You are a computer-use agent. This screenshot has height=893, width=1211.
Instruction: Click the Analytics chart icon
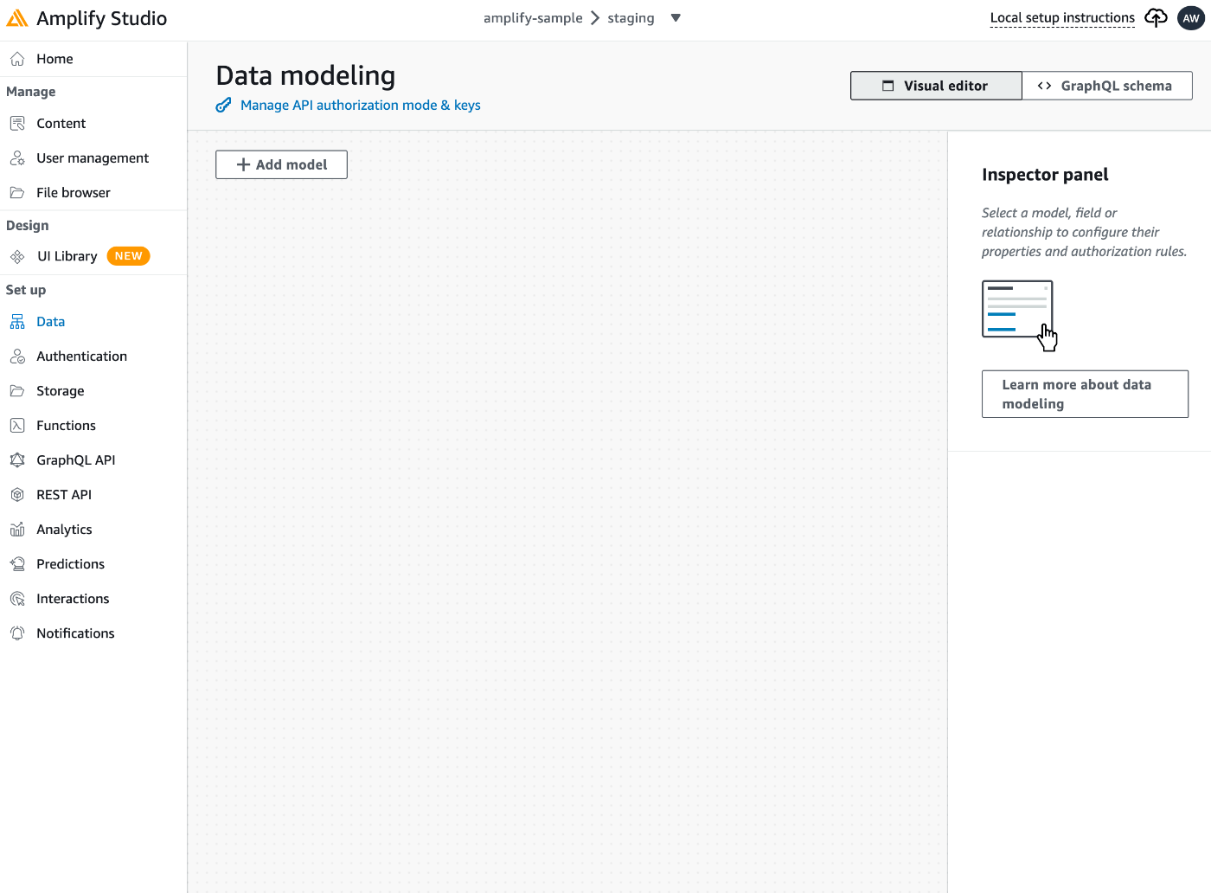pyautogui.click(x=17, y=530)
